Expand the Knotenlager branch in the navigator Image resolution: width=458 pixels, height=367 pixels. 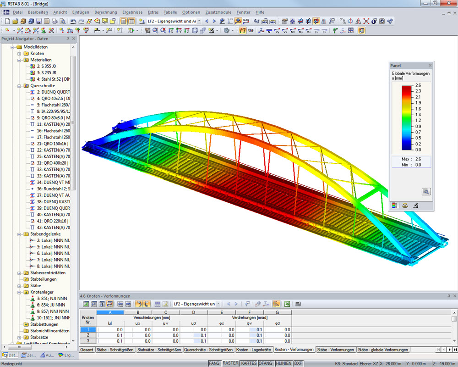[19, 292]
